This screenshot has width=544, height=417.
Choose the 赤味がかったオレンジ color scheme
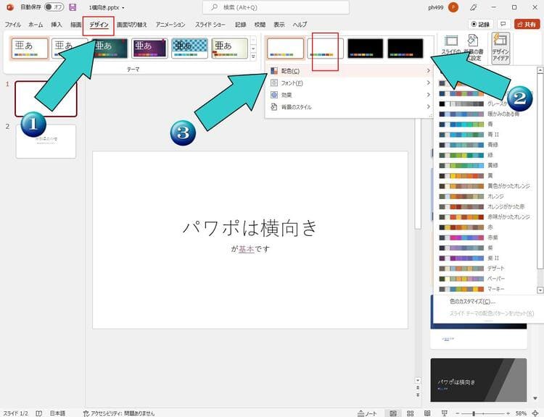[485, 216]
